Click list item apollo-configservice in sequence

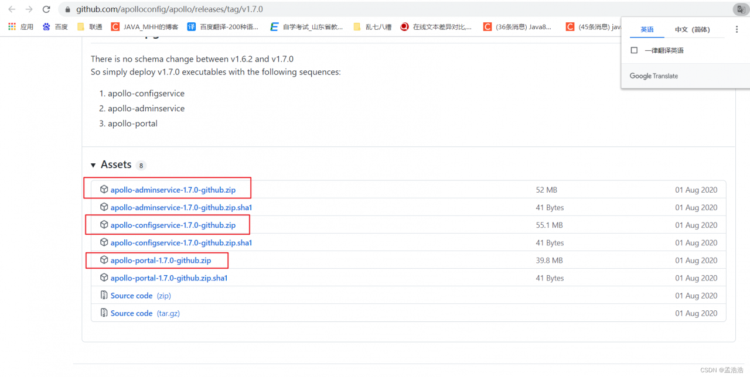coord(146,93)
